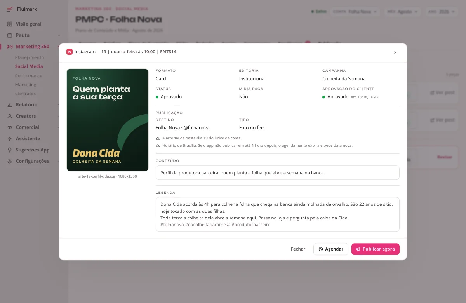Screen dimensions: 466x303
Task: Click into the Legenda caption box
Action: (278, 214)
